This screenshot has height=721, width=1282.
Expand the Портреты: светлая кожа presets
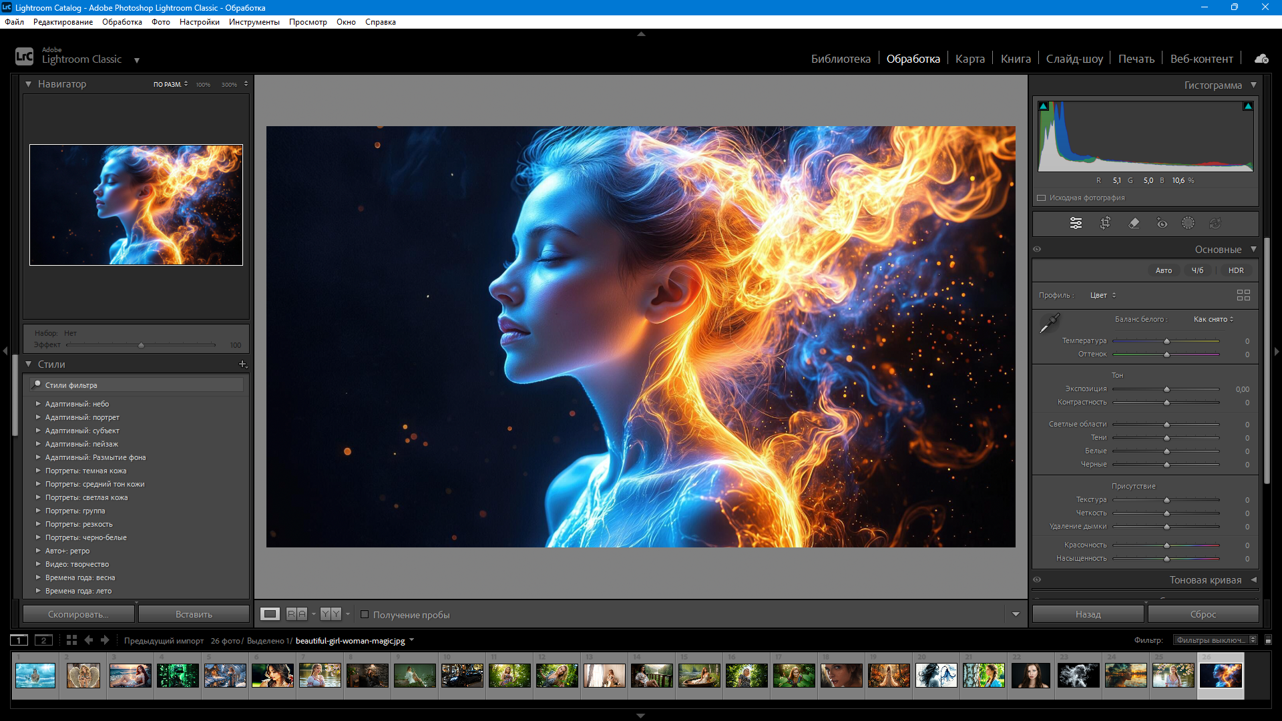click(38, 497)
